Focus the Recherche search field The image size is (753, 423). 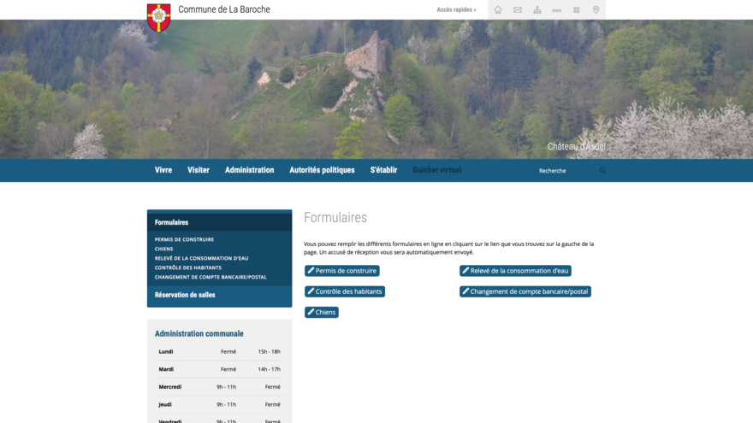(x=566, y=170)
